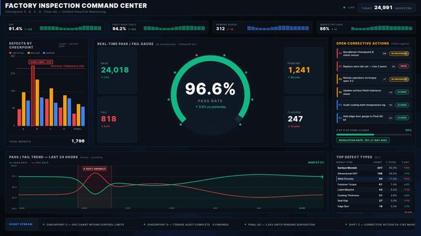Image resolution: width=421 pixels, height=236 pixels.
Task: Click the Critical red legend swatch
Action: point(11,53)
